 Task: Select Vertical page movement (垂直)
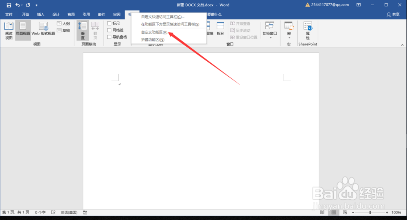point(83,30)
